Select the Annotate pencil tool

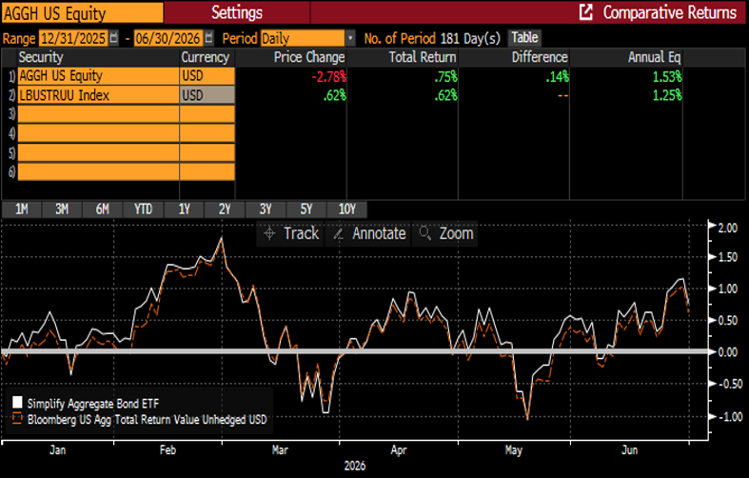[x=338, y=233]
